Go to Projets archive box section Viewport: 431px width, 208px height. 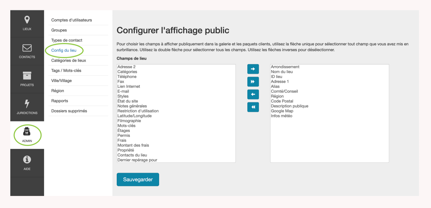click(27, 79)
